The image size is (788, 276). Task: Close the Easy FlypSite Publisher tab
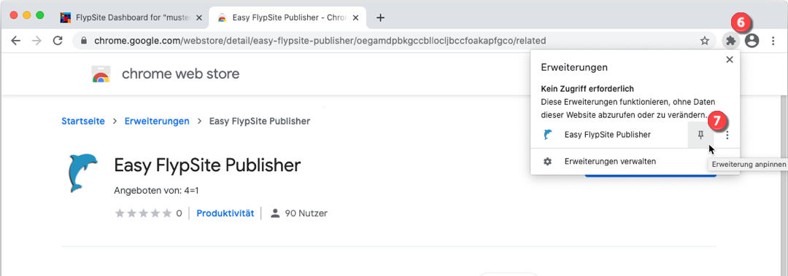[356, 17]
